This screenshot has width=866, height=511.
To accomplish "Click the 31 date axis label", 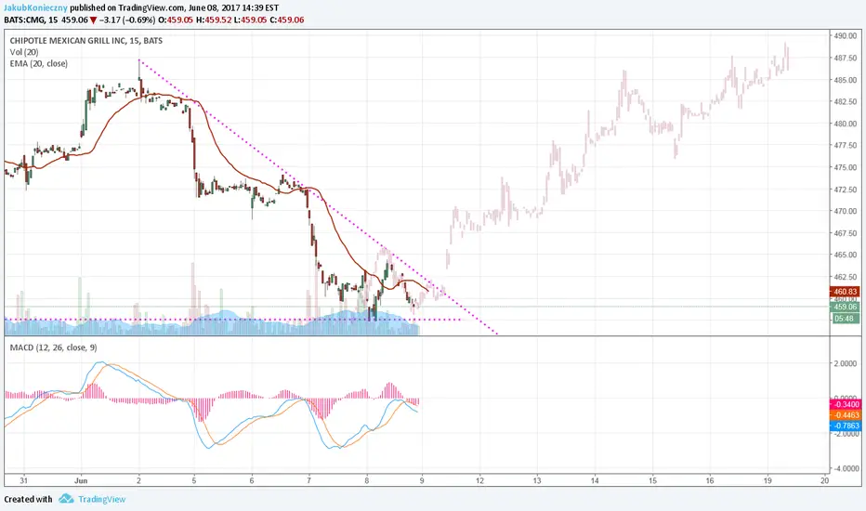I will 24,480.
